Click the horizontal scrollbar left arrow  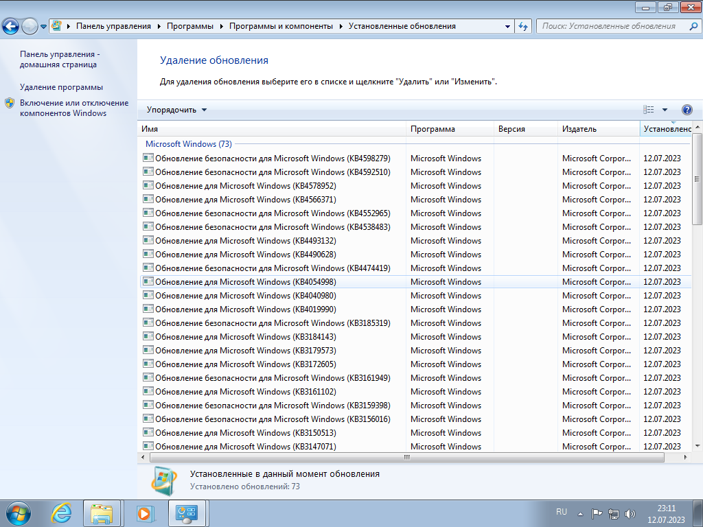tap(143, 457)
